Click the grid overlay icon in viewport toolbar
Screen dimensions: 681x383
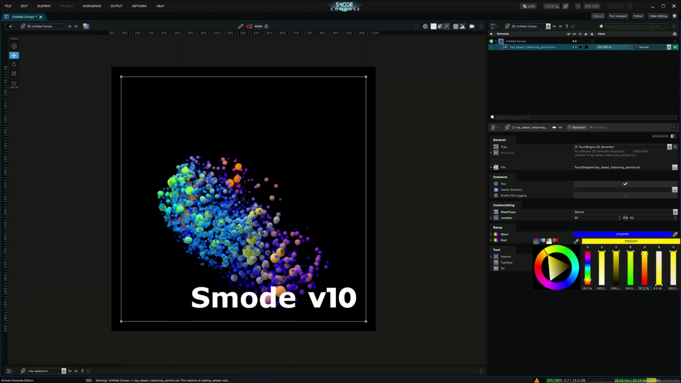(x=455, y=26)
